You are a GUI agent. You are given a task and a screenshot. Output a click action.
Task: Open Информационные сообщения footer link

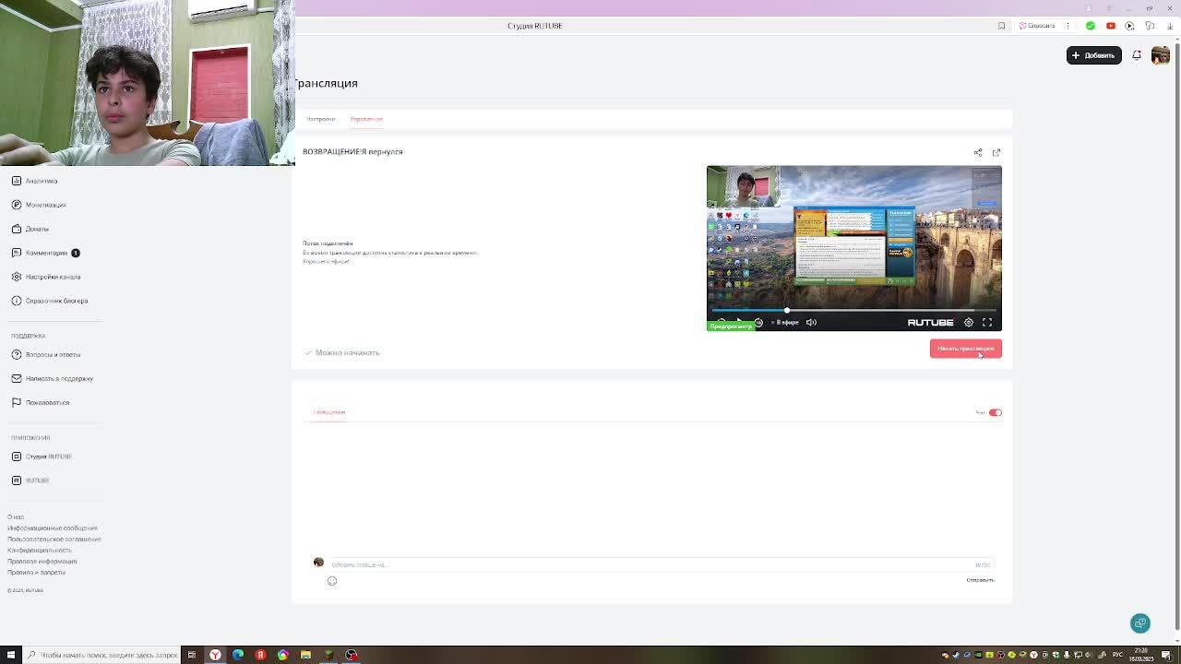tap(53, 528)
